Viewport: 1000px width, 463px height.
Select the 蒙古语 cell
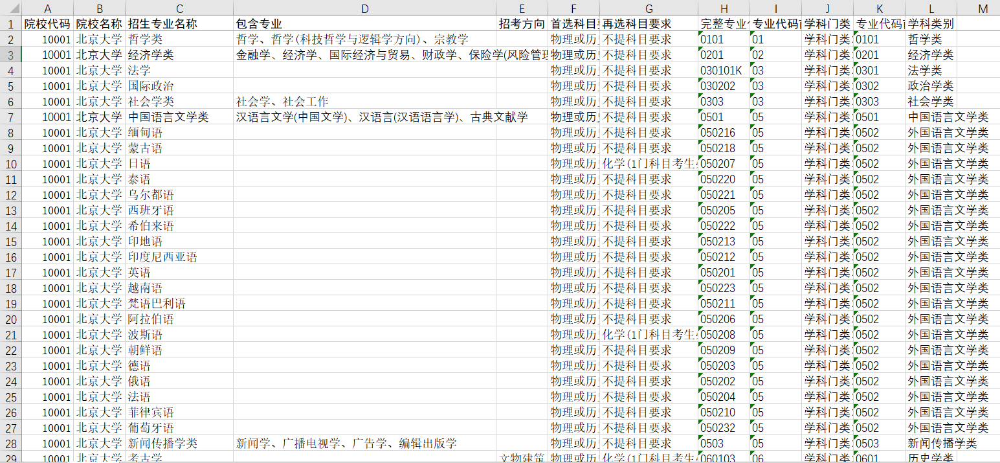tap(179, 148)
